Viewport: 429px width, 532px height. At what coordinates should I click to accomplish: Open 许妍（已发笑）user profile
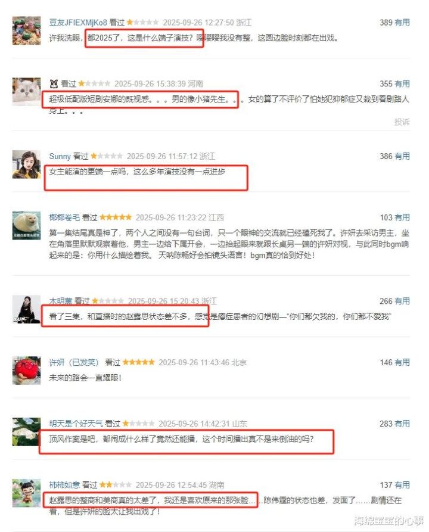click(74, 362)
